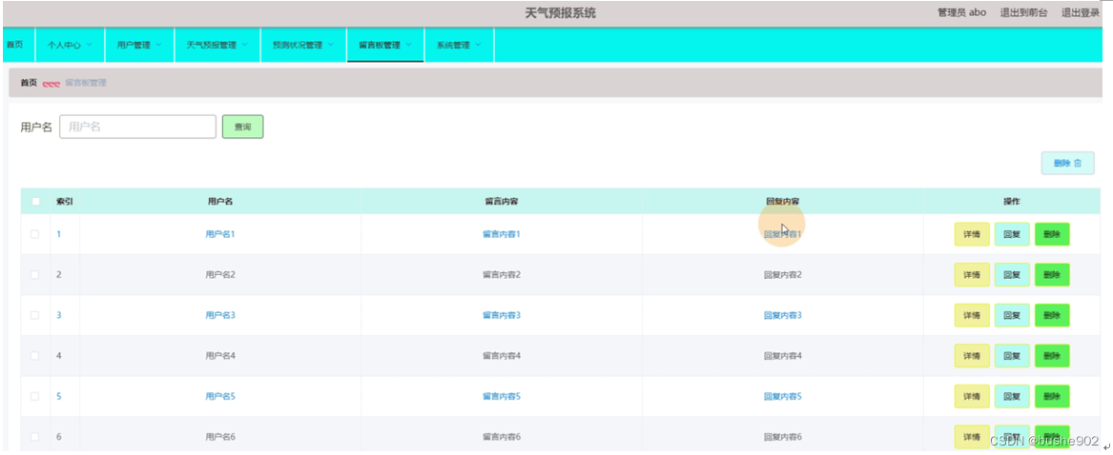Image resolution: width=1113 pixels, height=455 pixels.
Task: Click the 回复内容4 cell
Action: click(x=783, y=355)
